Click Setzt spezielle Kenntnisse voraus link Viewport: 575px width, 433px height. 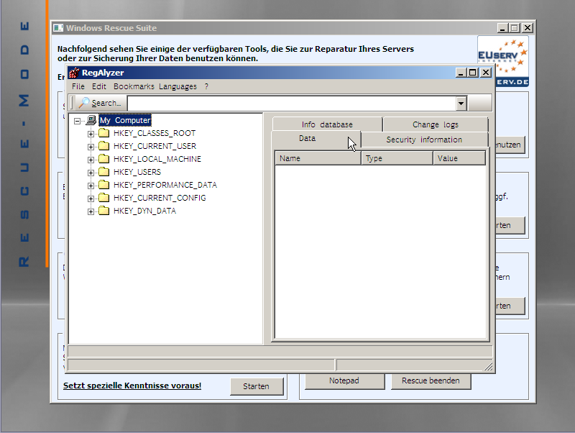(132, 386)
